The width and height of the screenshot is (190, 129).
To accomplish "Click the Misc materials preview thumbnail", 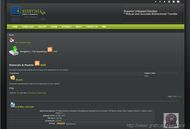I will [171, 120].
